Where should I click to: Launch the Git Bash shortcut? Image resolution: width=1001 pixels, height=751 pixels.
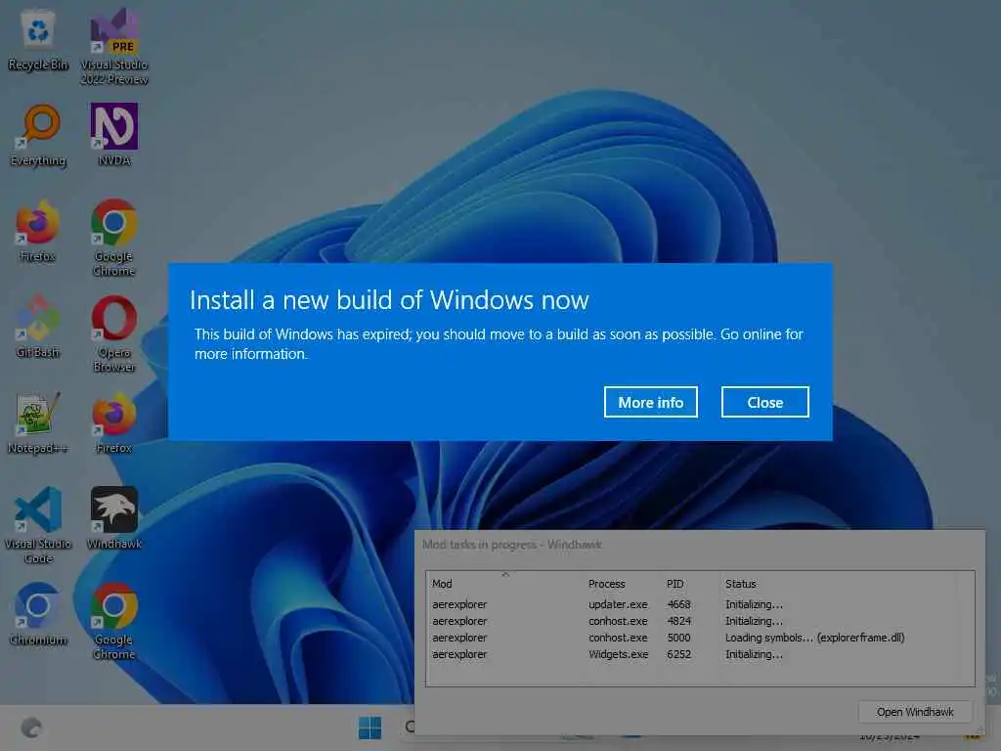click(38, 327)
